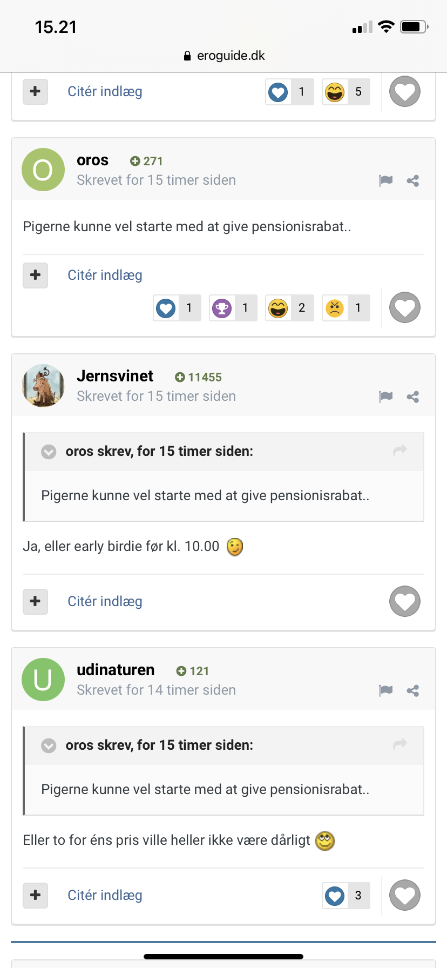Collapse the quoted text in udinaturen's post
The height and width of the screenshot is (968, 447).
[x=49, y=745]
